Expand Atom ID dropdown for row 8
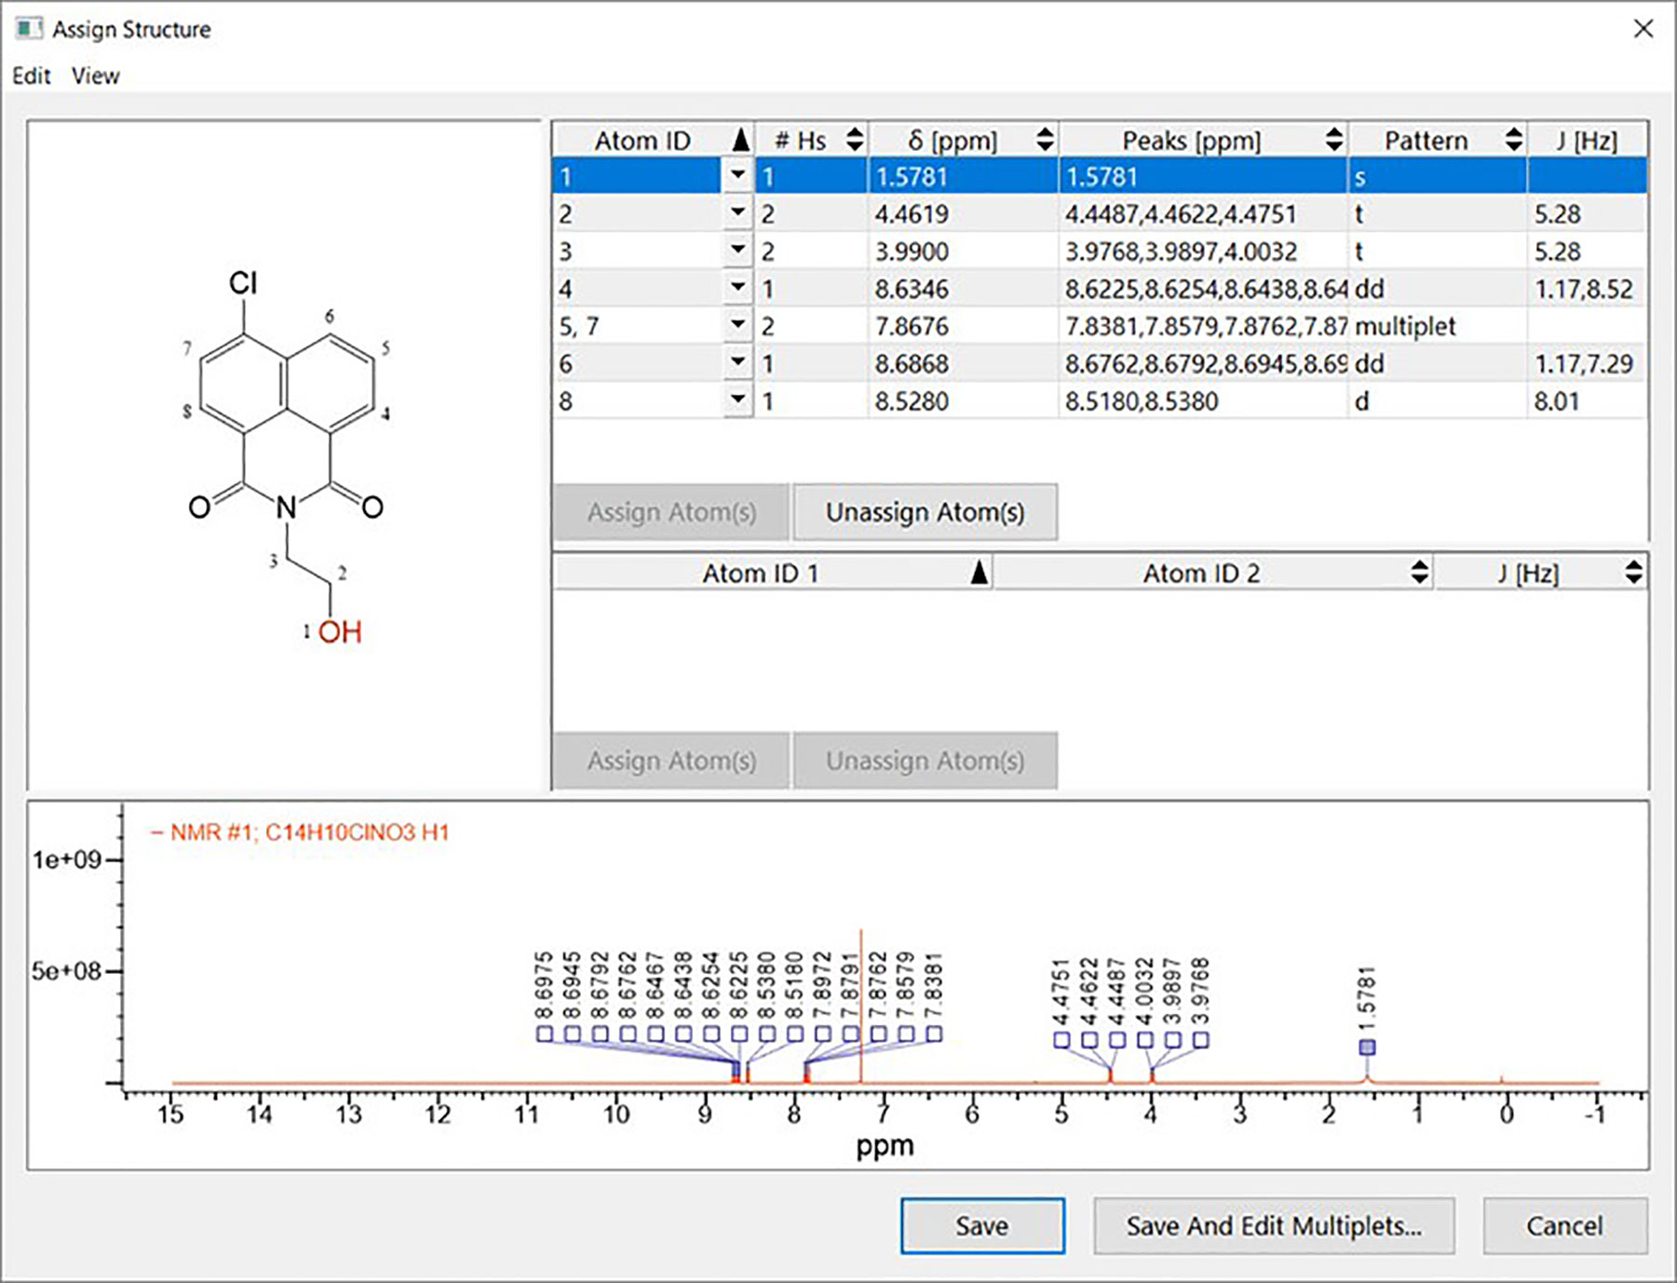Viewport: 1677px width, 1283px height. pyautogui.click(x=737, y=400)
